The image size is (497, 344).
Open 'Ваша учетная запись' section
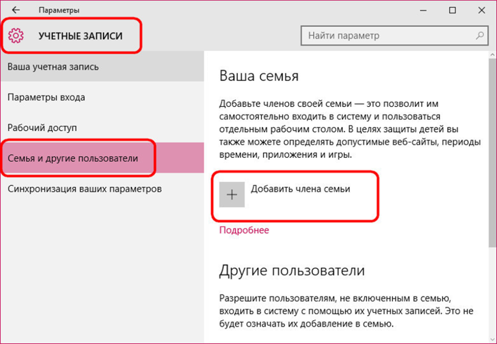click(102, 67)
